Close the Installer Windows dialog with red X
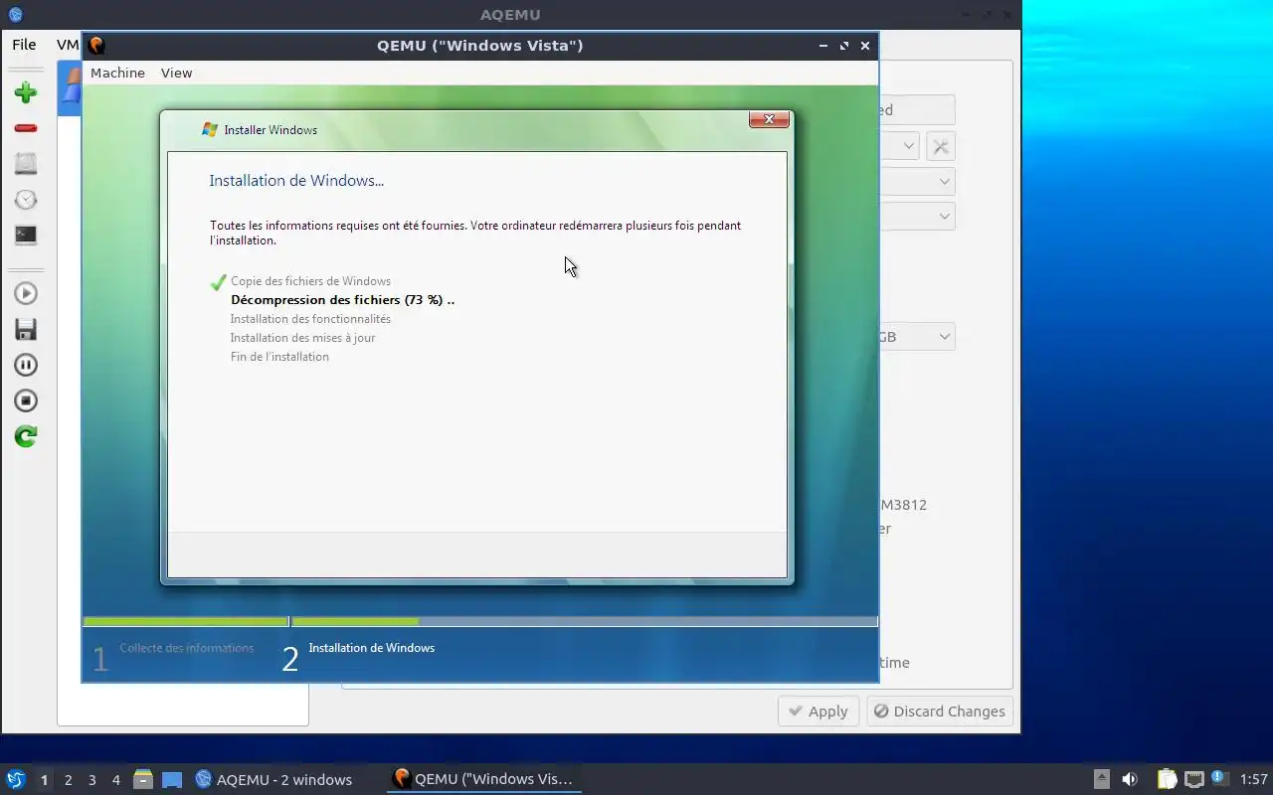 tap(769, 119)
